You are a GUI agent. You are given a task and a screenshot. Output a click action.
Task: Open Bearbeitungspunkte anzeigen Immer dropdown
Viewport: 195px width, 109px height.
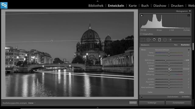coord(32,103)
